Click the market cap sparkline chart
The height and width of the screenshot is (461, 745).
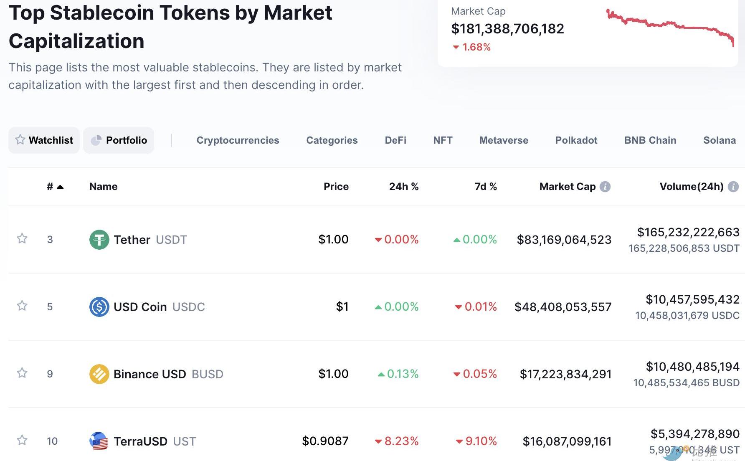[670, 27]
